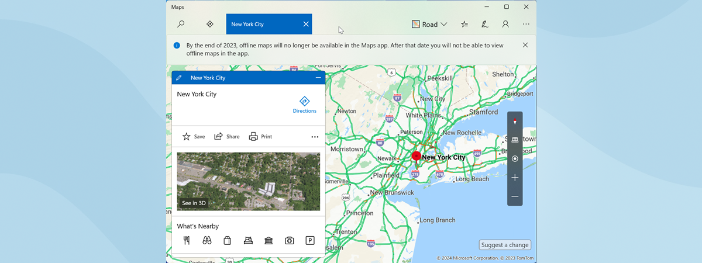The height and width of the screenshot is (263, 702).
Task: Open Directions from the top toolbar
Action: coord(210,24)
